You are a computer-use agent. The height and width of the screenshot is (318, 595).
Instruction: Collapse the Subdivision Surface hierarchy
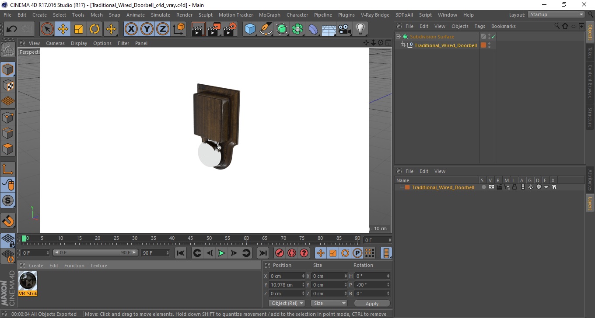398,37
